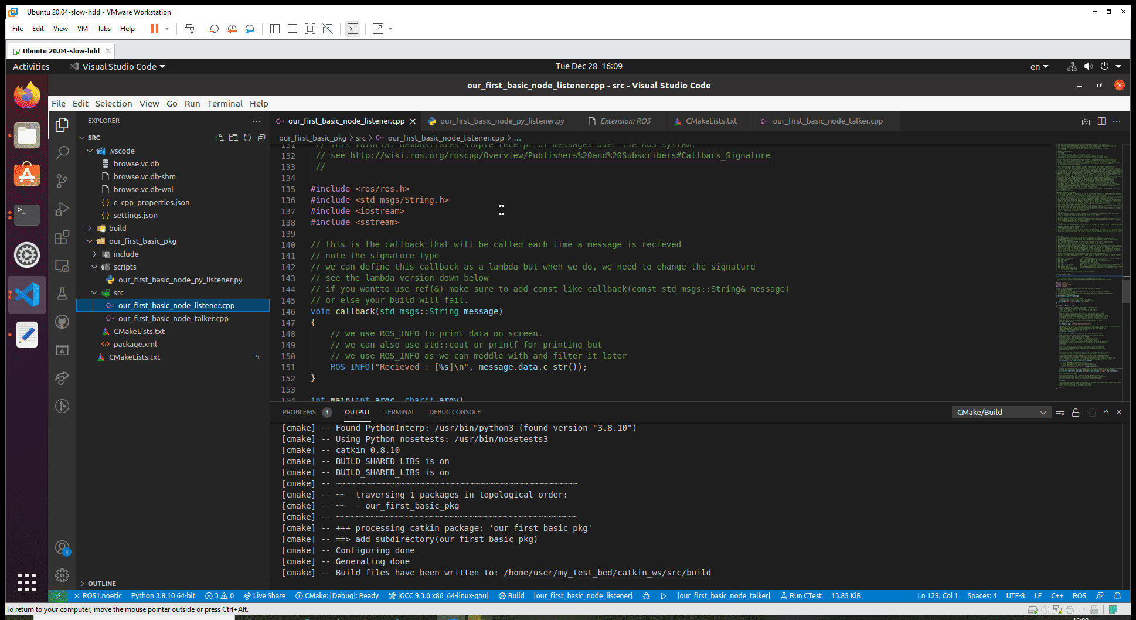Clear the output panel
1136x620 pixels.
click(1060, 413)
